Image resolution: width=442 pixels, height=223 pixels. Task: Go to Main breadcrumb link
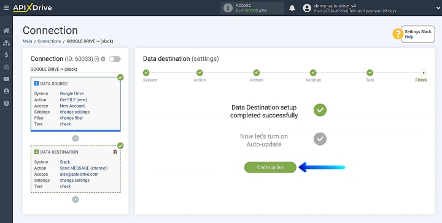pyautogui.click(x=28, y=41)
